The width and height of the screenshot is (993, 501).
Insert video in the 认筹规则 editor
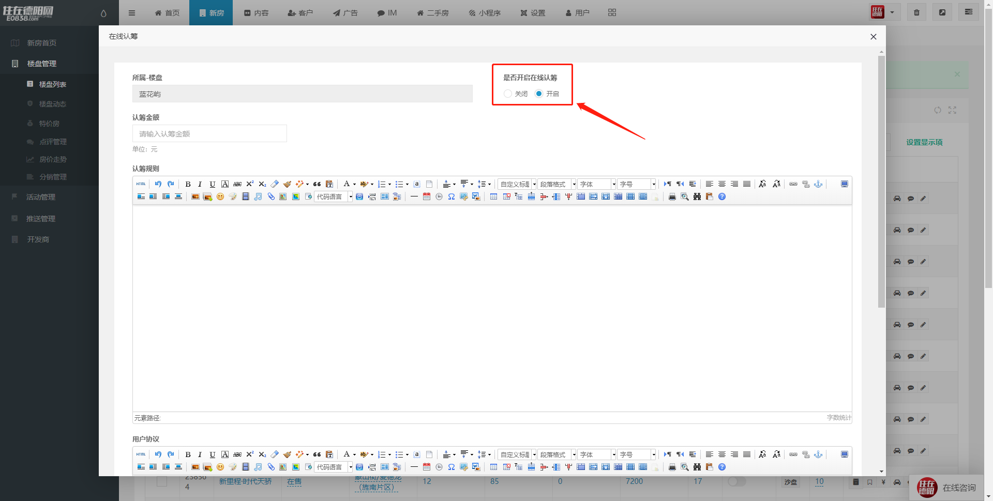246,196
